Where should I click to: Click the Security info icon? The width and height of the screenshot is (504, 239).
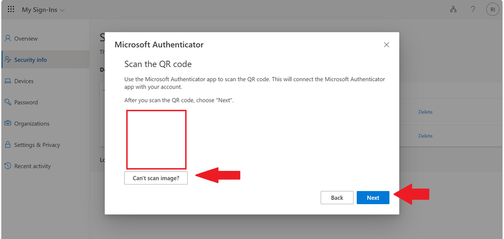(x=8, y=59)
